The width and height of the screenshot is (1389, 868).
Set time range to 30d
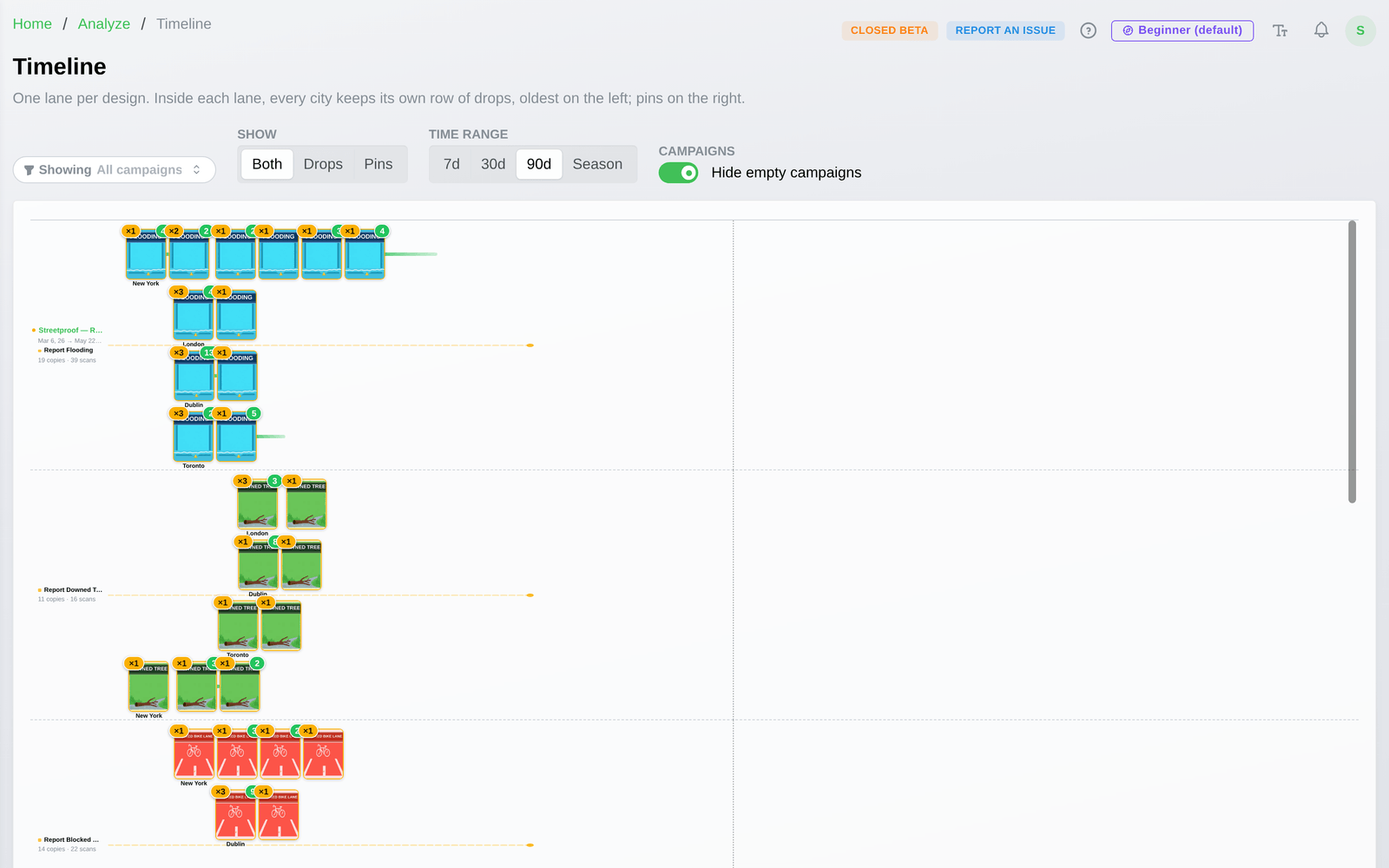(x=493, y=164)
